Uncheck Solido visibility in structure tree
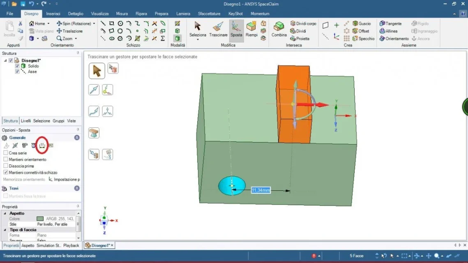This screenshot has height=263, width=468. (x=17, y=66)
